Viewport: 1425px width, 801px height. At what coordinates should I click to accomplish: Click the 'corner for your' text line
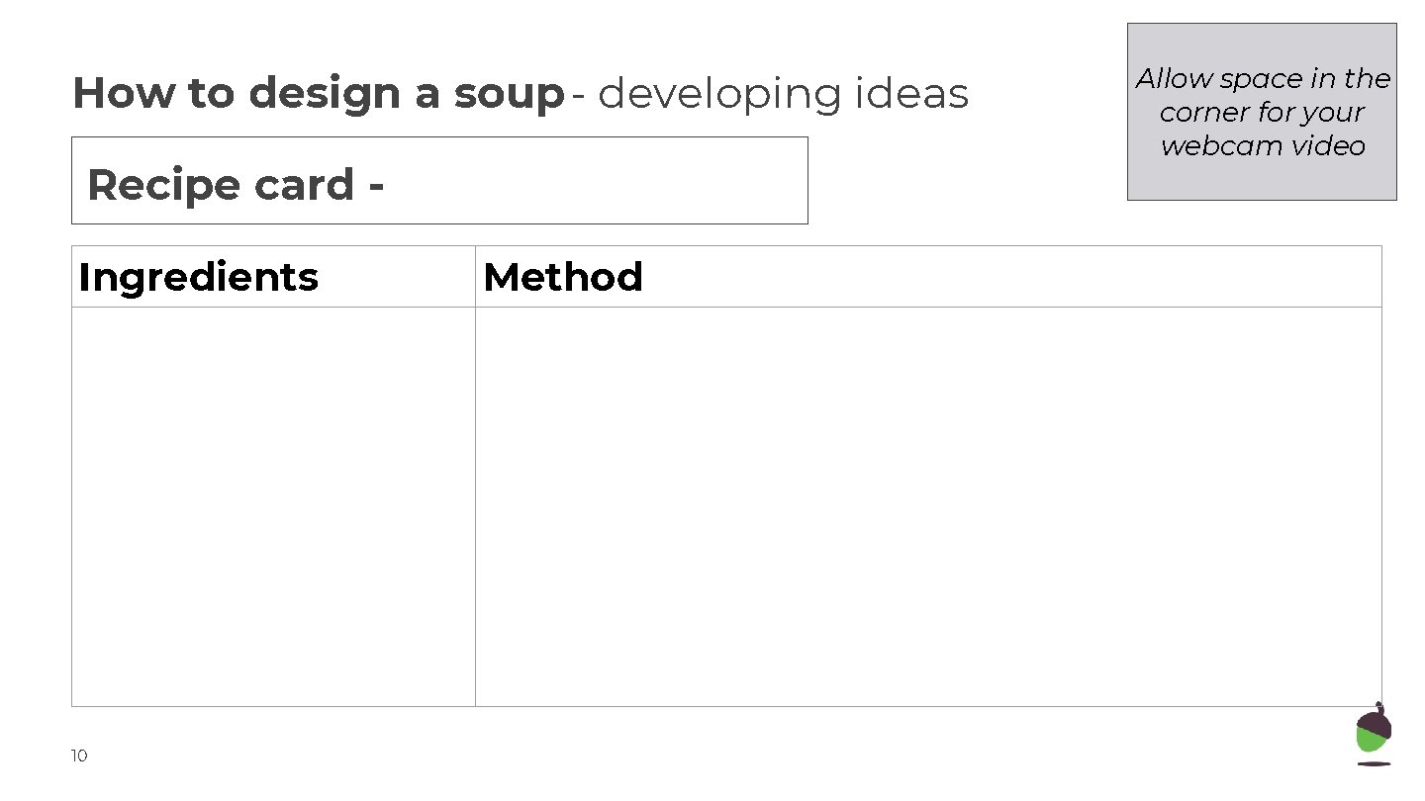(1263, 113)
